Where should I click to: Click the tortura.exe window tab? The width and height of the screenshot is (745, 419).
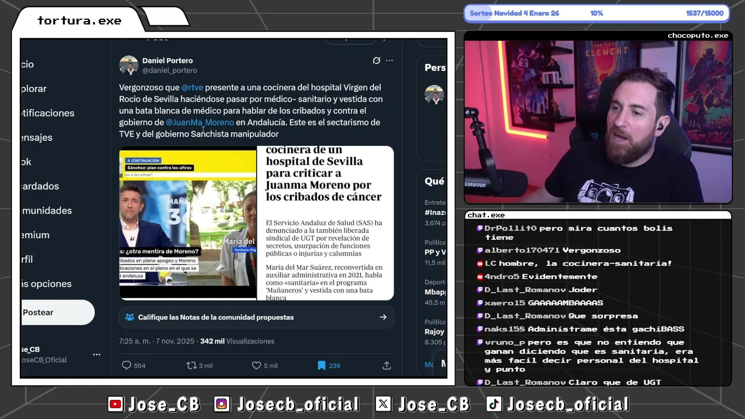[x=79, y=20]
